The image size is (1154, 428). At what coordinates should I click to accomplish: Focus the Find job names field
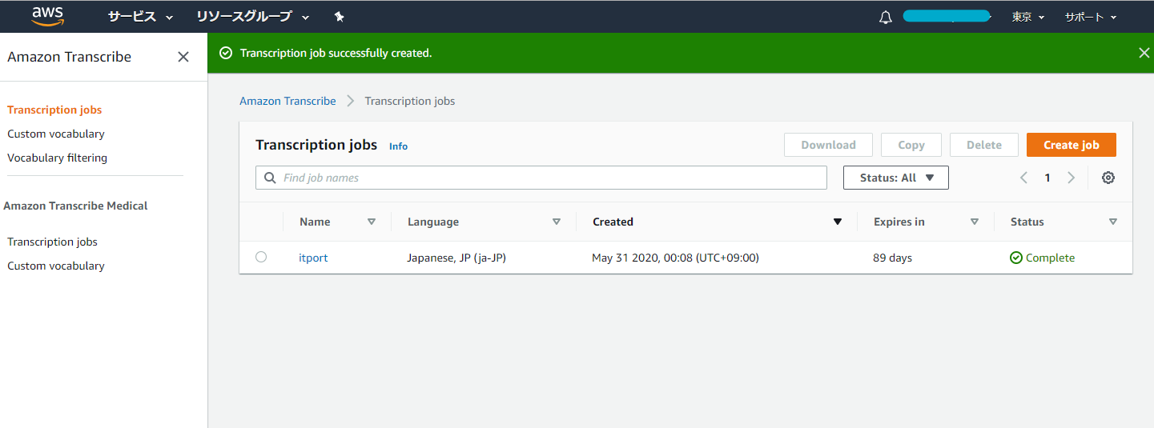click(541, 178)
